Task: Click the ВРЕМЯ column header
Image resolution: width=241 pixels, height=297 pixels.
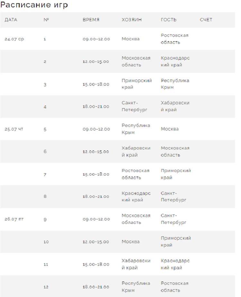Action: coord(91,20)
